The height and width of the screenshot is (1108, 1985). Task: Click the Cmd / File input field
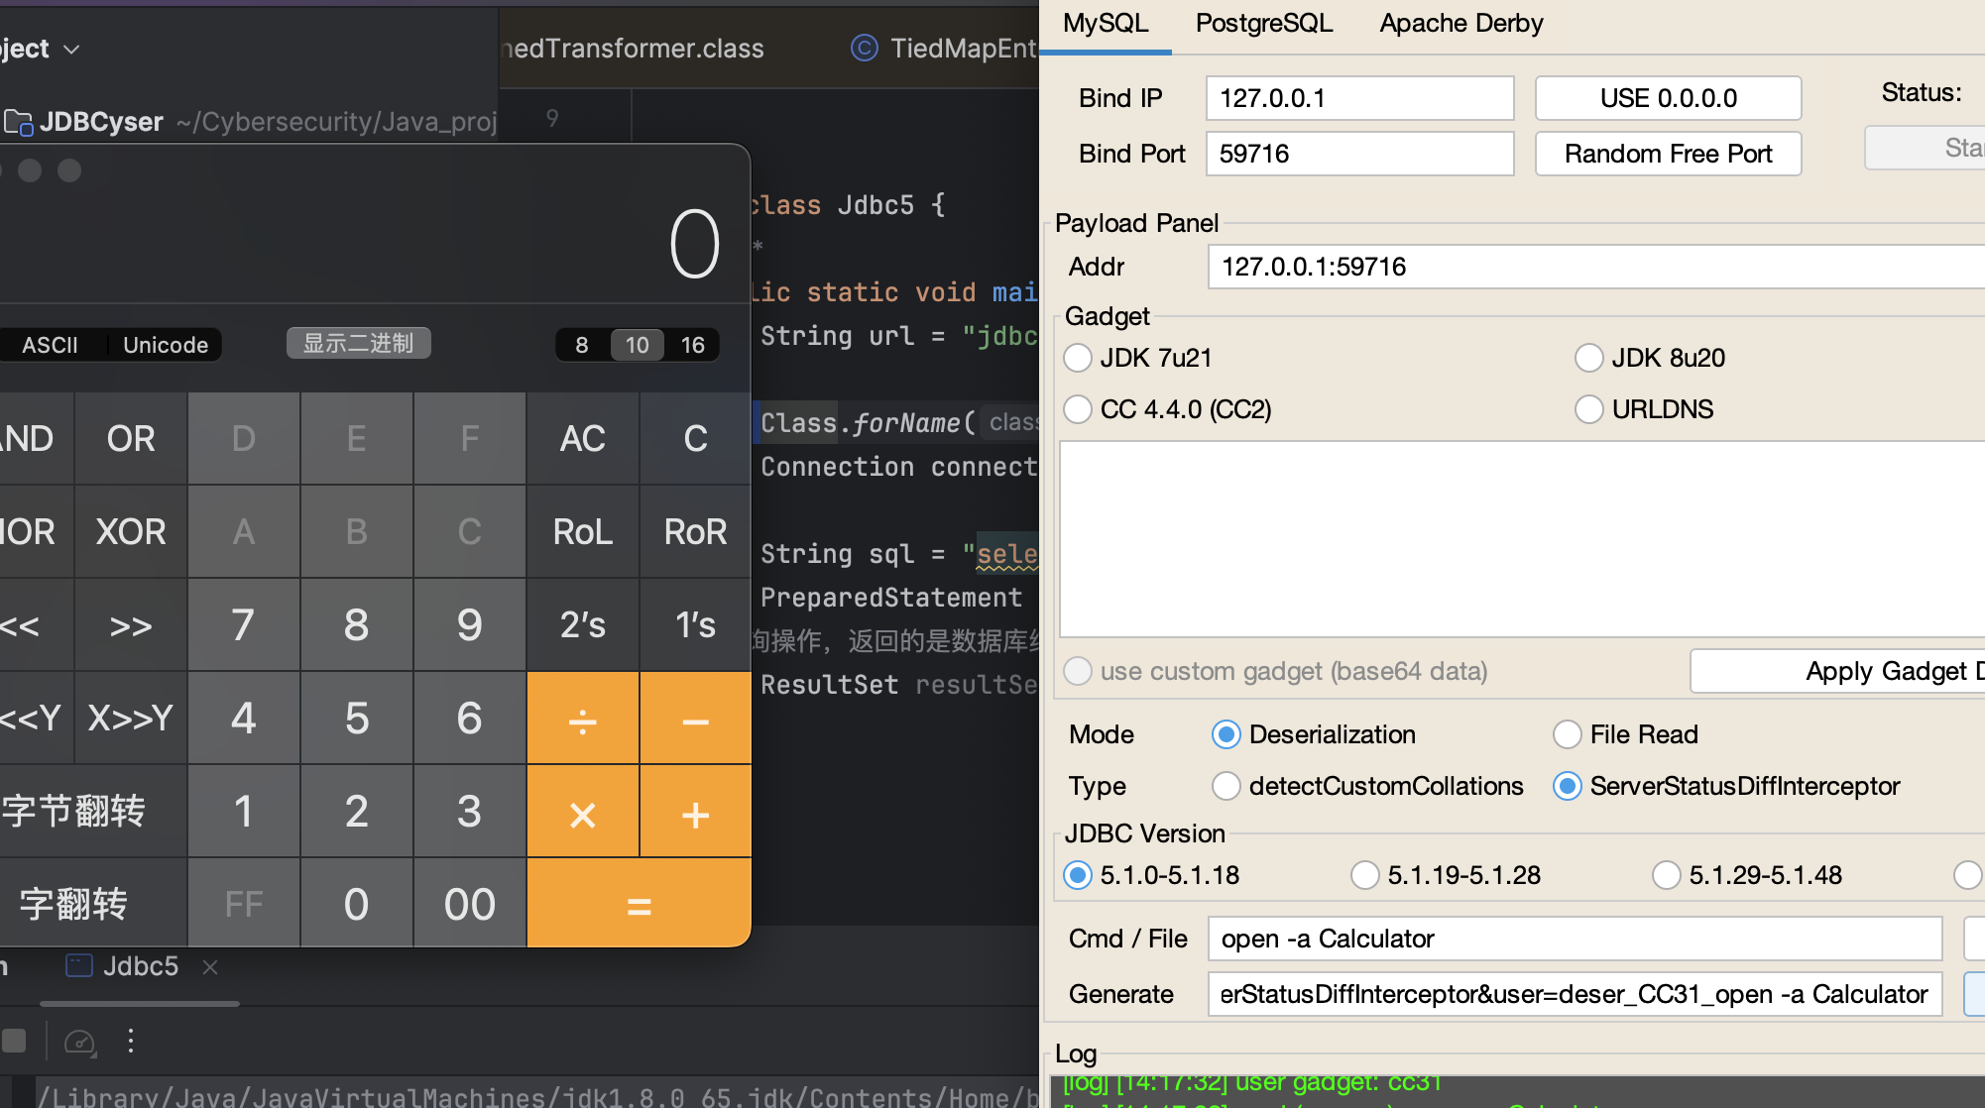click(1574, 939)
